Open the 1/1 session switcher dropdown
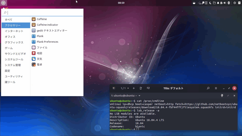 pyautogui.click(x=125, y=88)
